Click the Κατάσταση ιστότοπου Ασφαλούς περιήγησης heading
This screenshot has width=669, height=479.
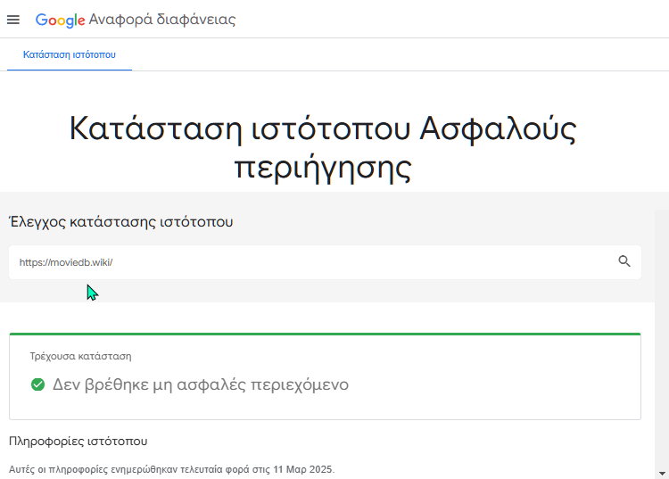click(323, 147)
